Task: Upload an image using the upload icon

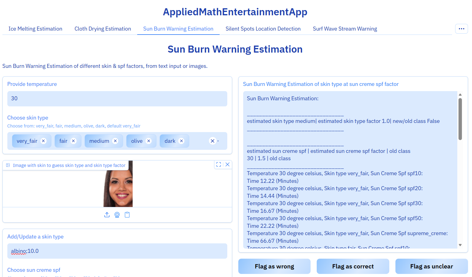Action: coord(107,215)
